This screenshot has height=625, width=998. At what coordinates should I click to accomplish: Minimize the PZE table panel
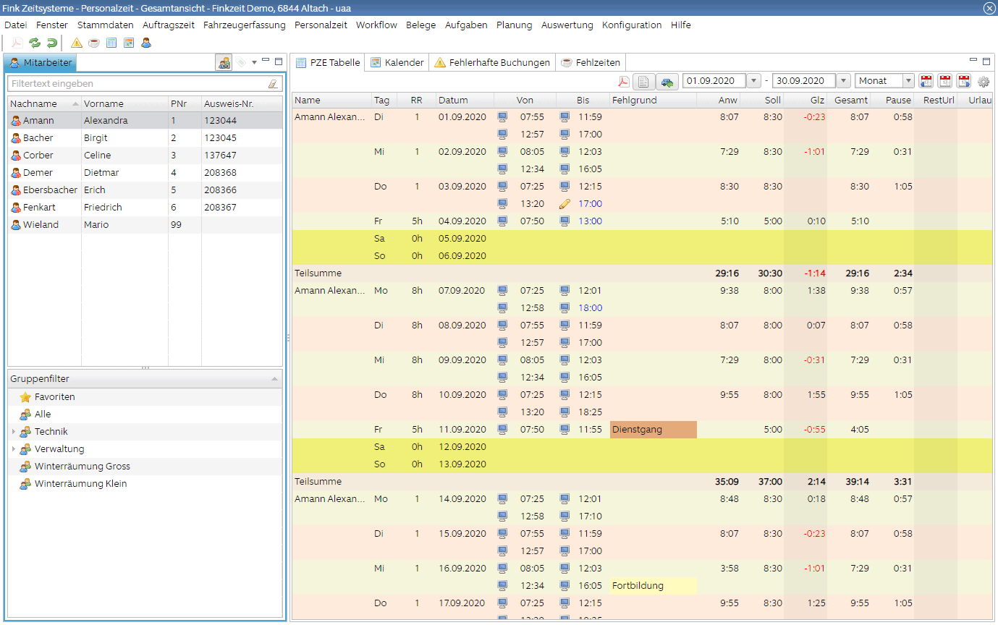pos(973,61)
